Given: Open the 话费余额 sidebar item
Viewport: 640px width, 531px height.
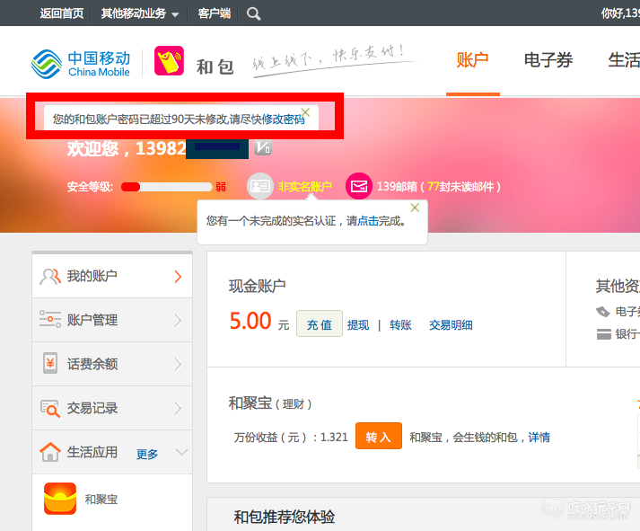Looking at the screenshot, I should (112, 365).
